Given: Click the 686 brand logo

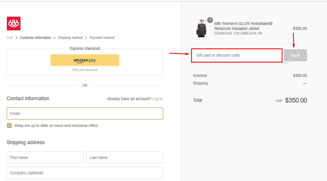Looking at the screenshot, I should pos(14,24).
